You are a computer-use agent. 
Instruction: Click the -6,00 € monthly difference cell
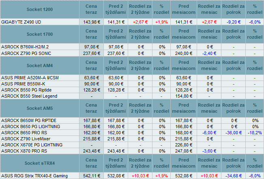coord(209,133)
